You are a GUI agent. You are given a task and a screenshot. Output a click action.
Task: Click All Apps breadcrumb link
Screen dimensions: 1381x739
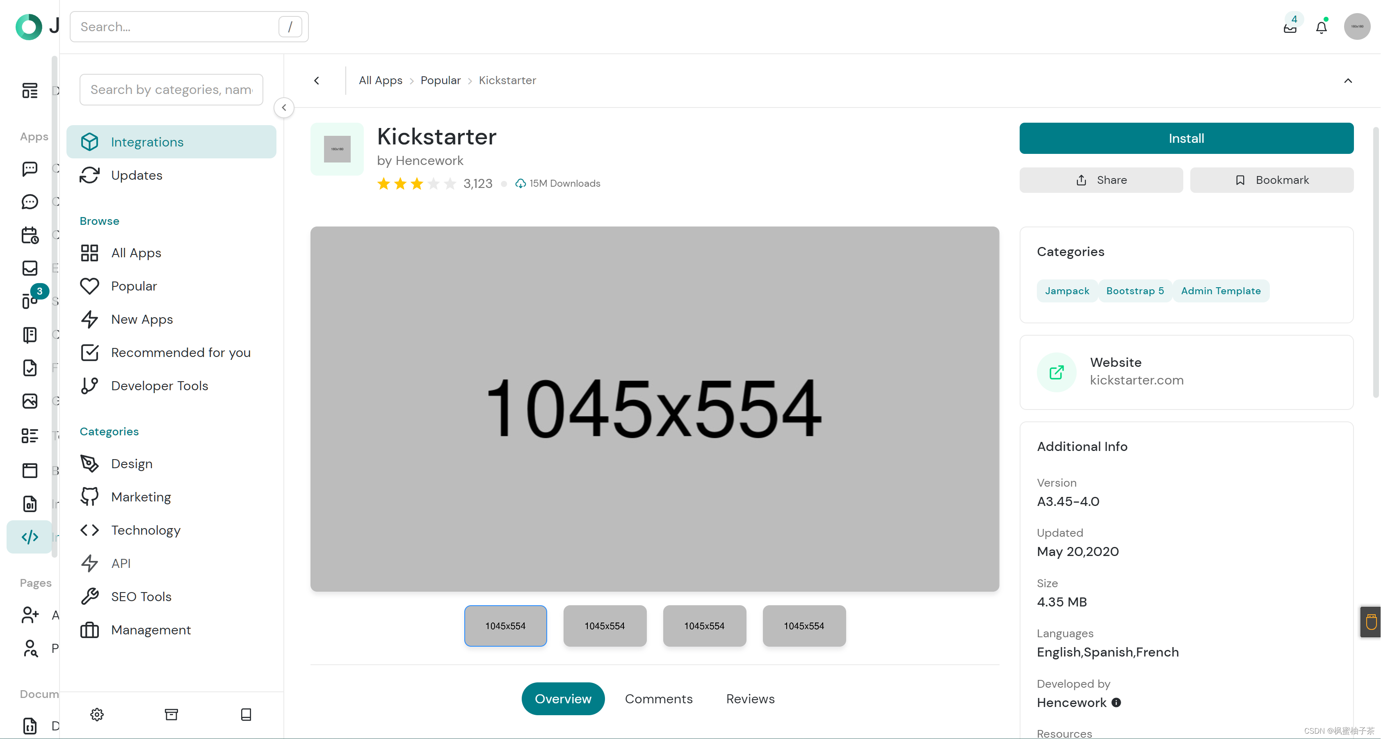pos(381,80)
